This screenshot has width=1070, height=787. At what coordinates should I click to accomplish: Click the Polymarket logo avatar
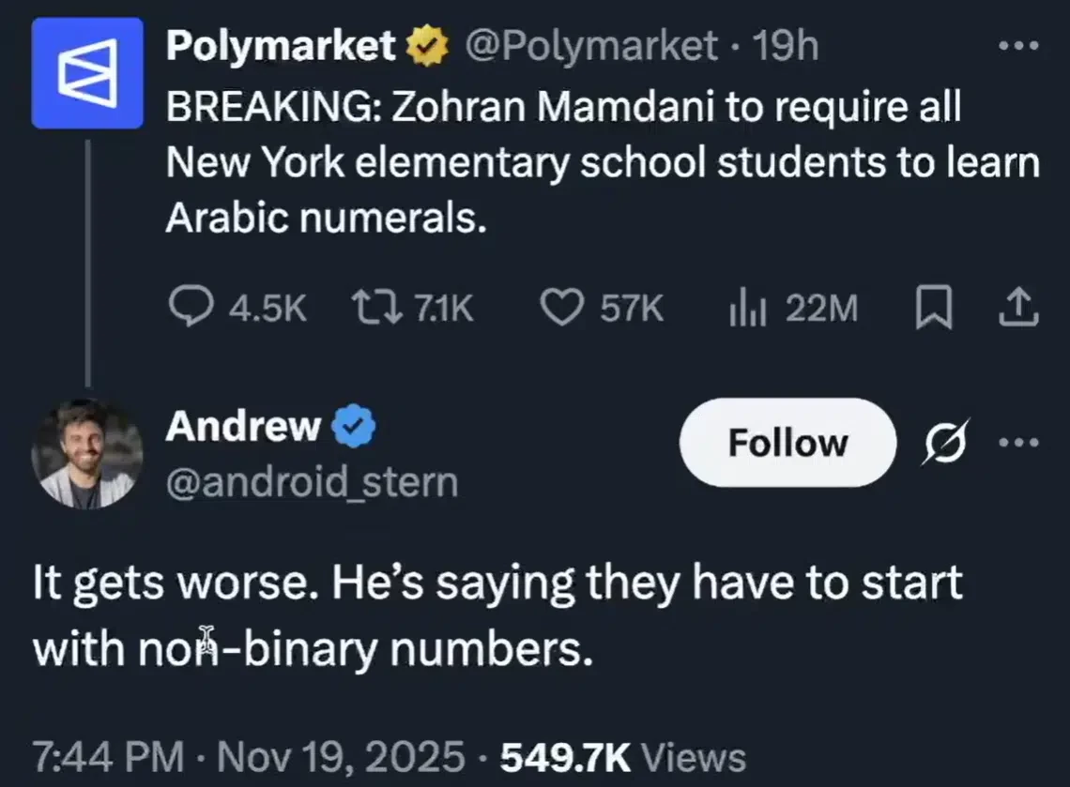[86, 71]
